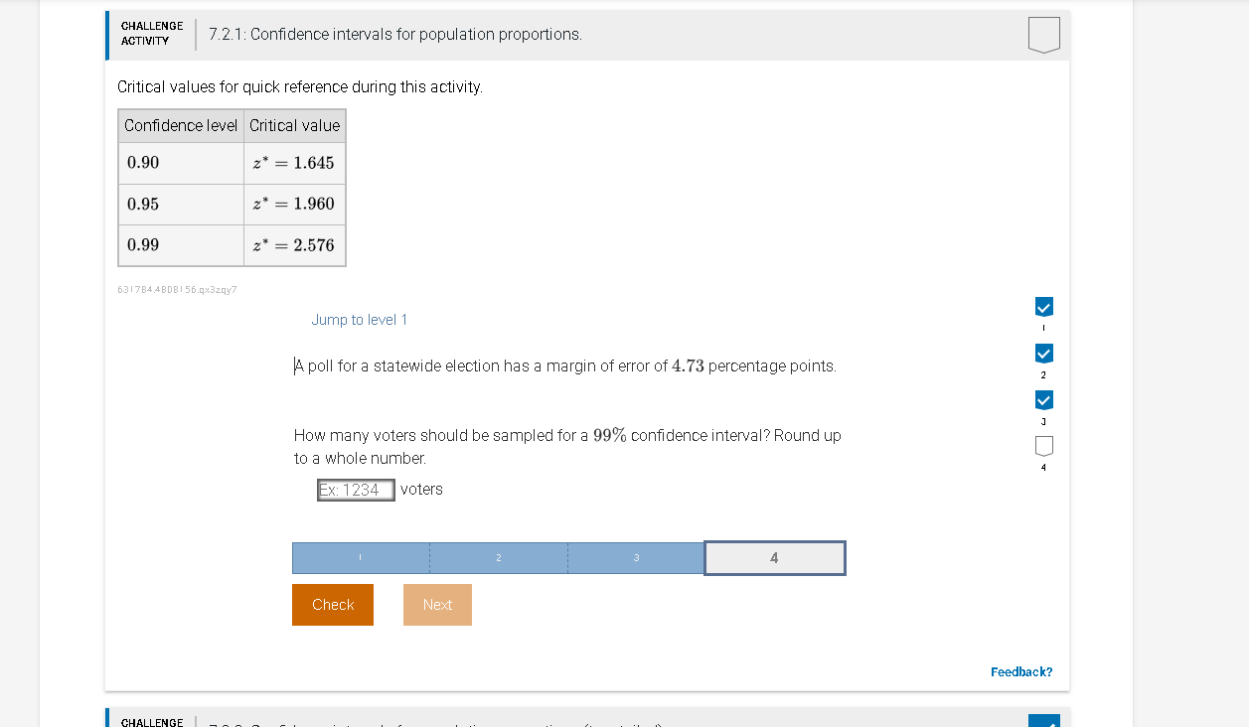The width and height of the screenshot is (1249, 727).
Task: Click the Feedback? link
Action: (1020, 671)
